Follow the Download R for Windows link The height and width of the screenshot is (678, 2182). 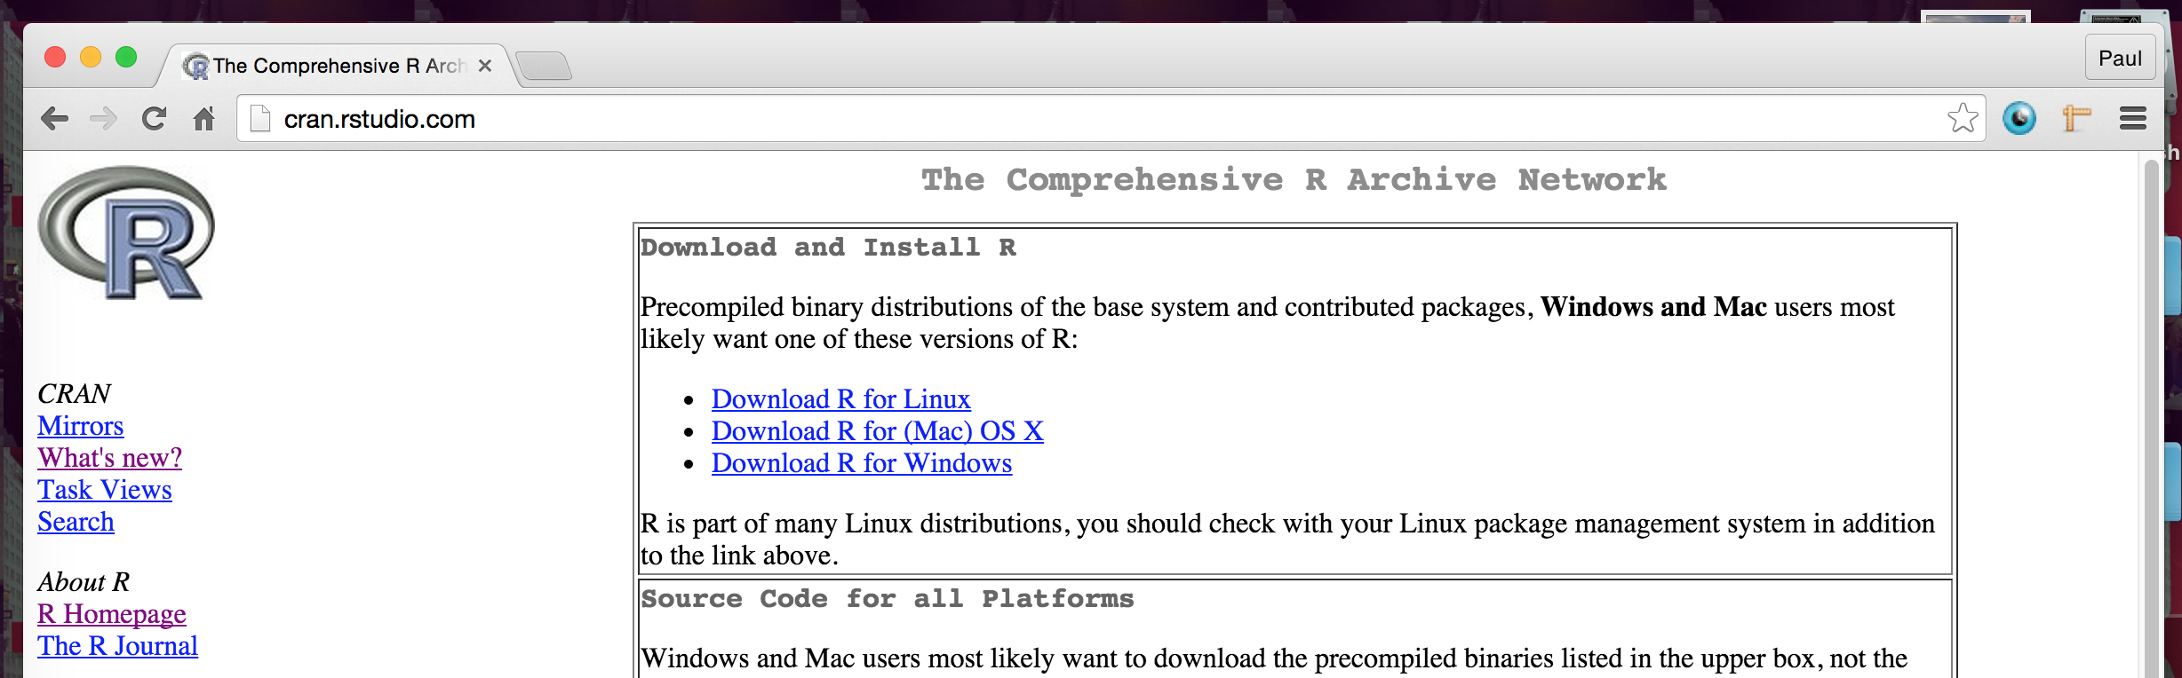pyautogui.click(x=861, y=463)
